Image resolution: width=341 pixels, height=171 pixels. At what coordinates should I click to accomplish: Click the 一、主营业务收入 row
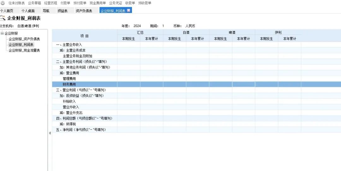point(69,45)
